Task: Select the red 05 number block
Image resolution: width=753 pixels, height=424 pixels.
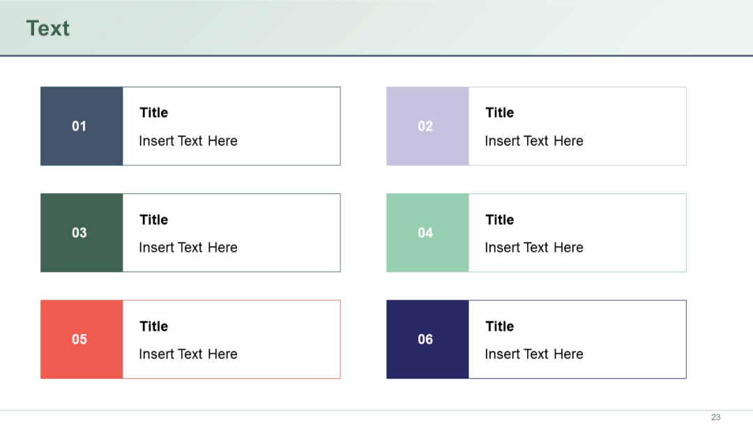Action: pyautogui.click(x=81, y=340)
